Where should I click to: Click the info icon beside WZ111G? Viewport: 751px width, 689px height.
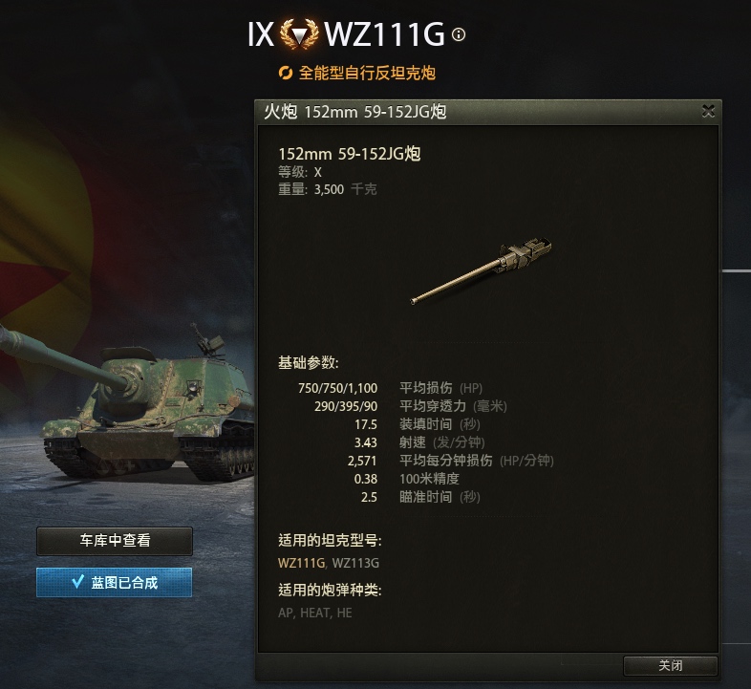(x=459, y=34)
